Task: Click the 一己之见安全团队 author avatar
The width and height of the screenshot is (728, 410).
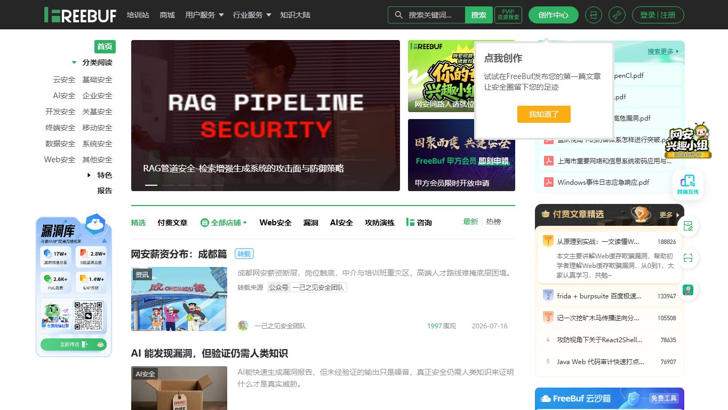Action: [x=243, y=326]
